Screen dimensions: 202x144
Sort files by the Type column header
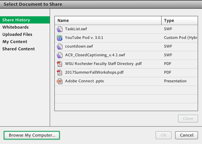[x=179, y=21]
